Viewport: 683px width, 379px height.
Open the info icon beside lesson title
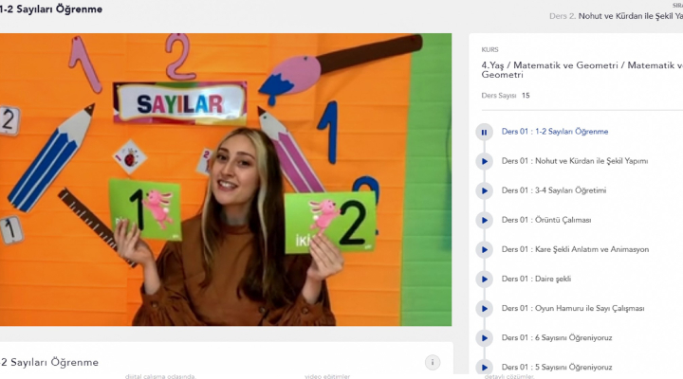coord(433,362)
